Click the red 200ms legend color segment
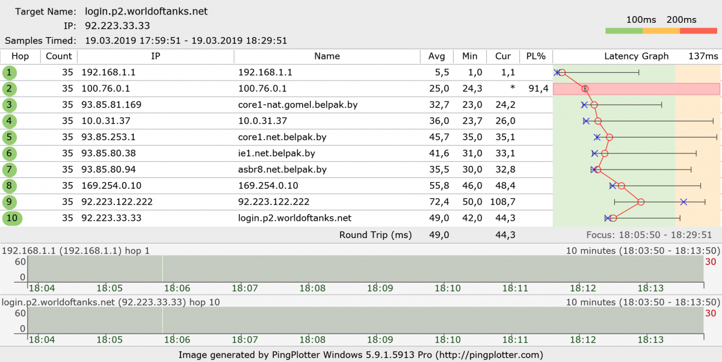The width and height of the screenshot is (722, 362). (x=698, y=31)
